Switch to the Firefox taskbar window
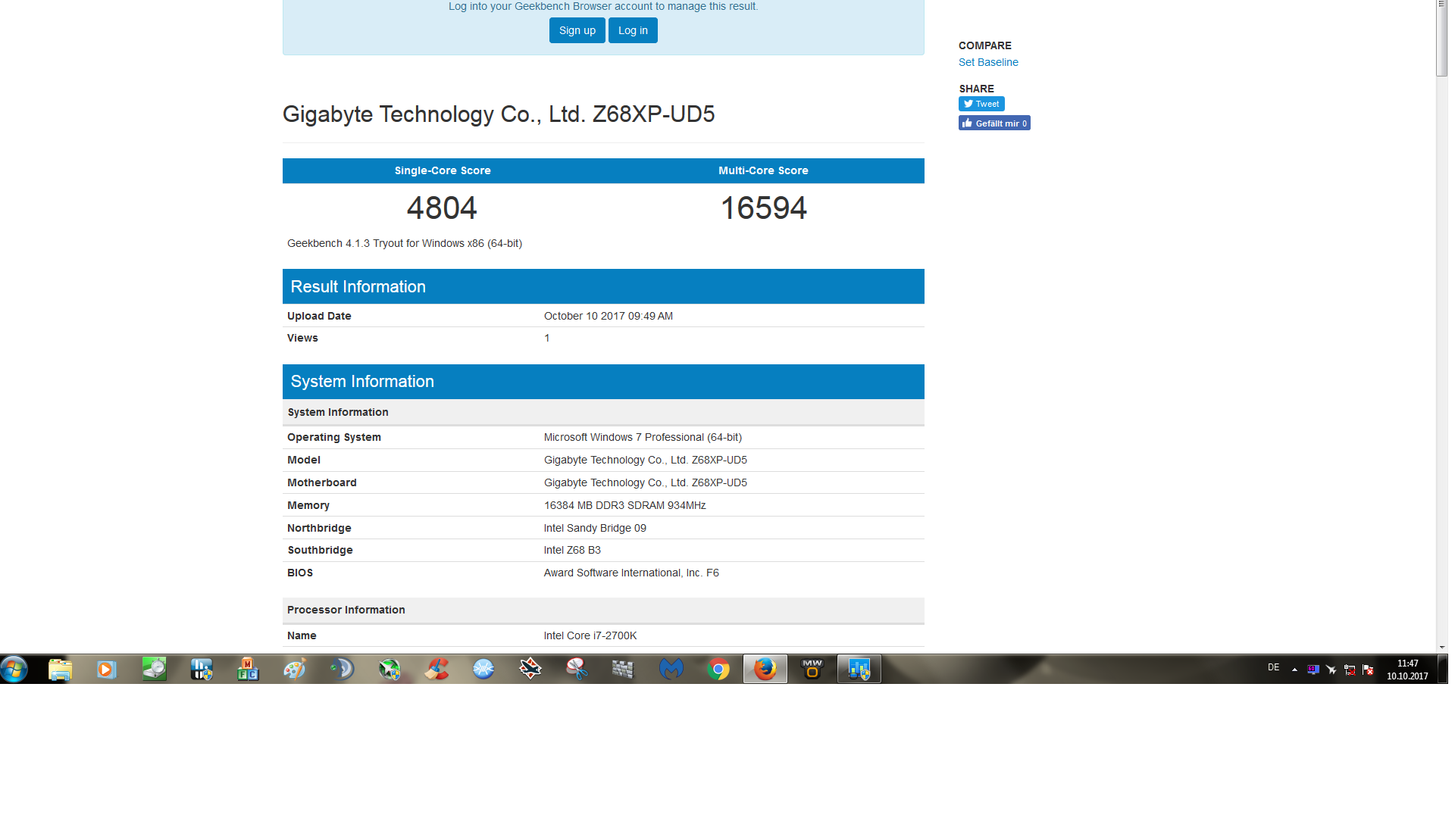 (765, 670)
